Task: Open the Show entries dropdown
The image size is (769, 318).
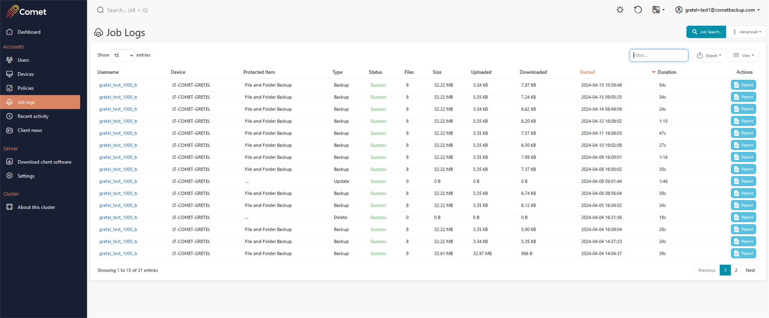Action: (122, 55)
